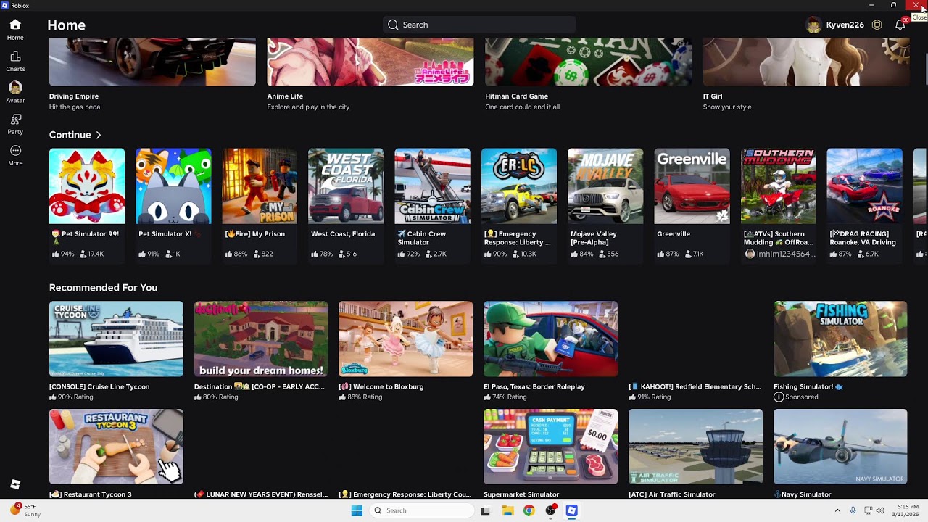Viewport: 928px width, 522px height.
Task: Open Greenville game thumbnail
Action: [x=692, y=186]
